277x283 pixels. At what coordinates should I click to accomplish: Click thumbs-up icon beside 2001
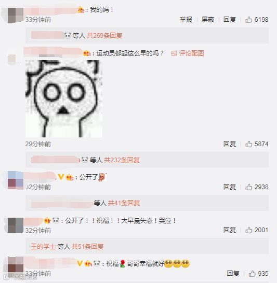248,230
